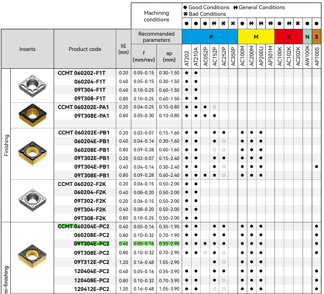Click the AC100K grade column header
This screenshot has height=294, width=324.
280,56
